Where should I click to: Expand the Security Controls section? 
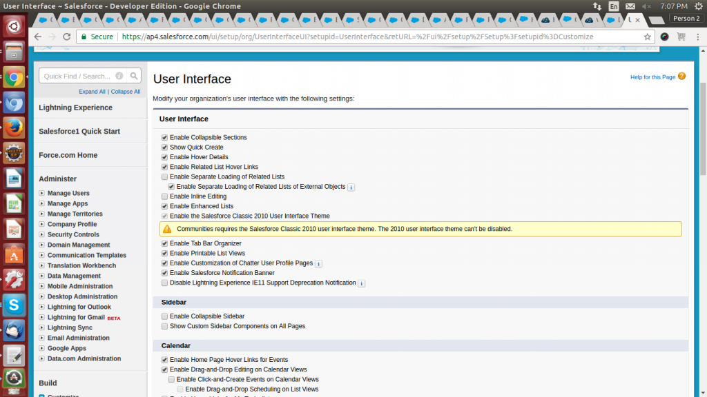click(x=41, y=235)
